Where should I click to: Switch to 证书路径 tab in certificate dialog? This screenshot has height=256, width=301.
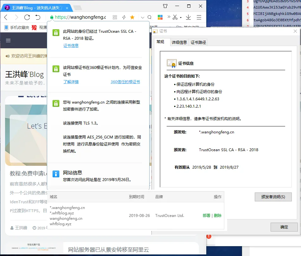click(x=198, y=42)
